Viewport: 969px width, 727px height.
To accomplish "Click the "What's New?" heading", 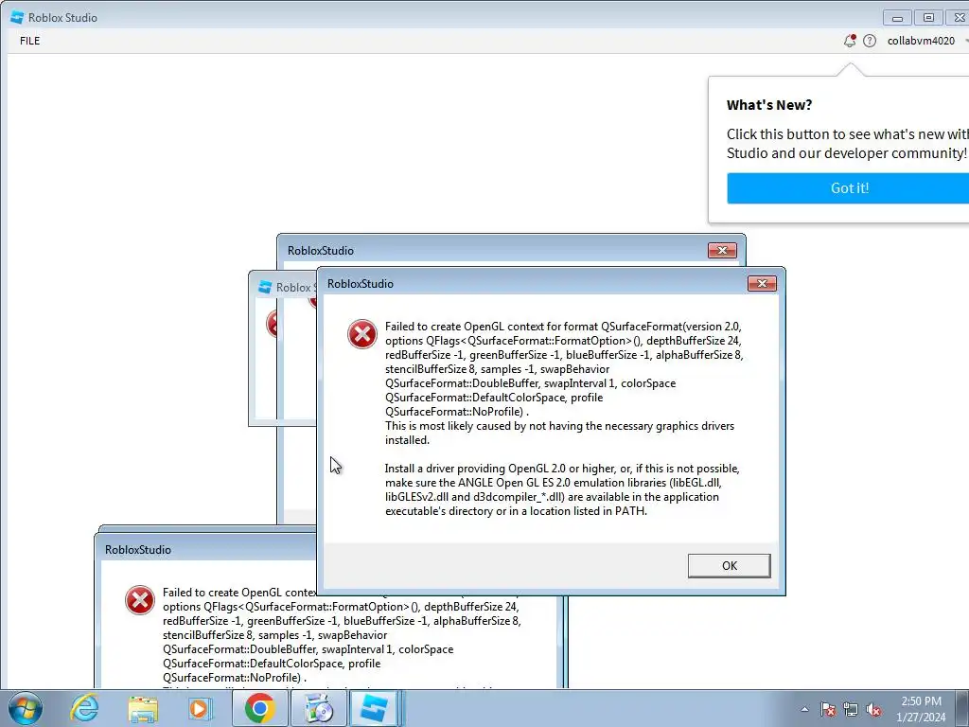I will 768,105.
